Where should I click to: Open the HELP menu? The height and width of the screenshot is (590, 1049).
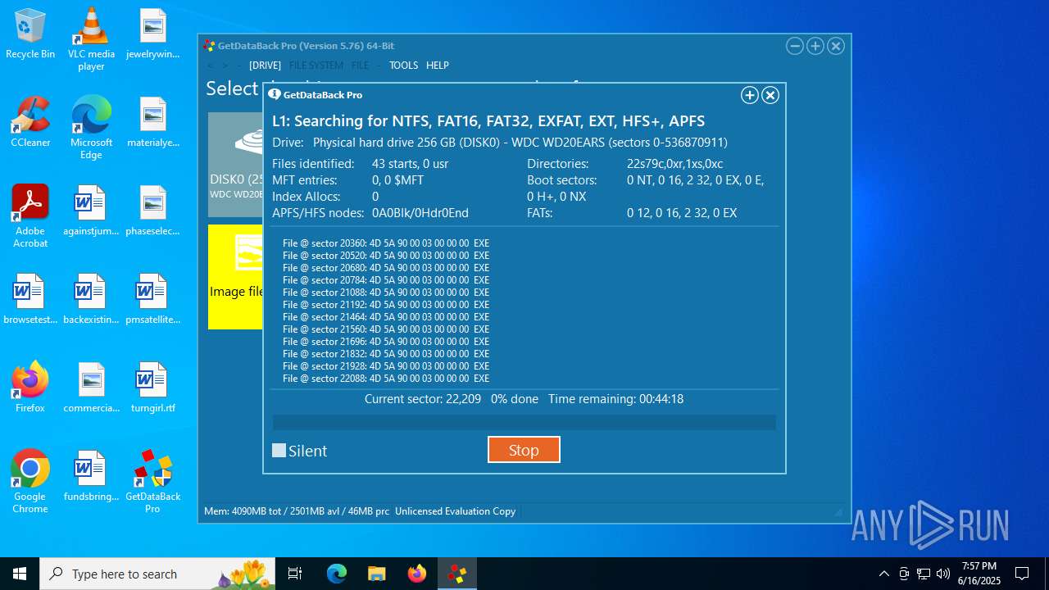[x=438, y=66]
